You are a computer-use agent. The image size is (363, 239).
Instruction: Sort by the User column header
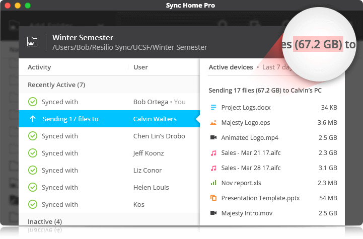pyautogui.click(x=140, y=67)
